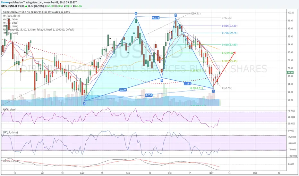This screenshot has width=299, height=176.
Task: Click 25.0000 on the RSI axis
Action: pyautogui.click(x=291, y=124)
